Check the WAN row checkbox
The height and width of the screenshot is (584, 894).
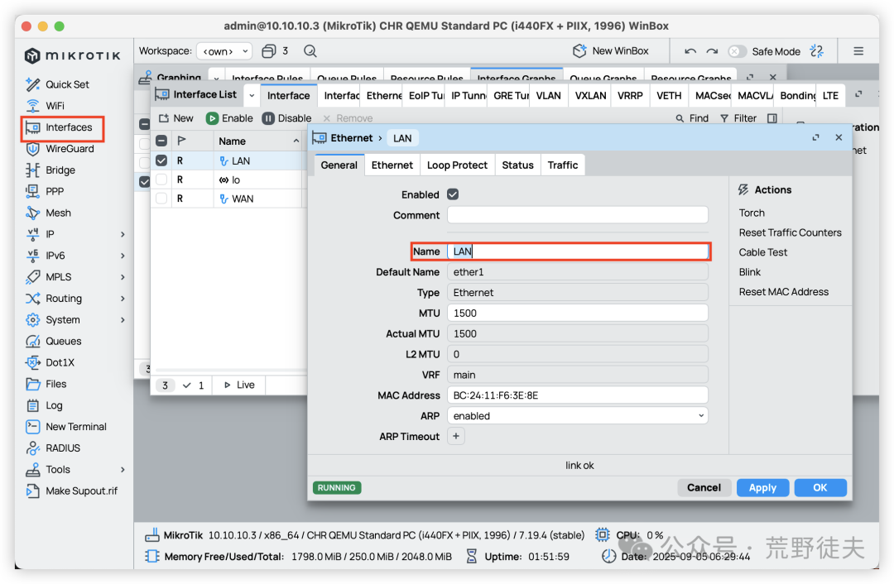click(161, 199)
